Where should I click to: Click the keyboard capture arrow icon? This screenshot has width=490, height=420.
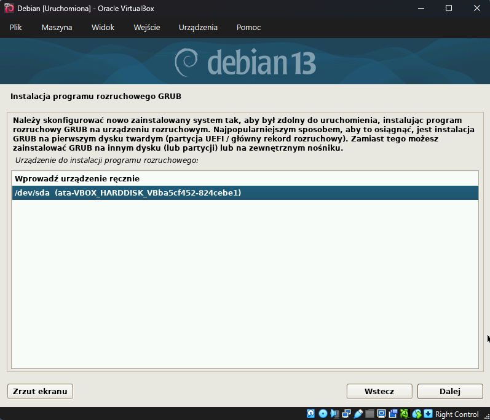tap(428, 414)
